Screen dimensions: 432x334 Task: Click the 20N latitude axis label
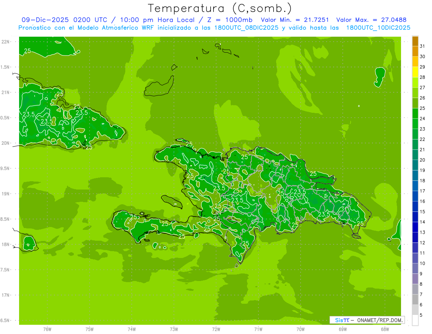click(x=5, y=143)
